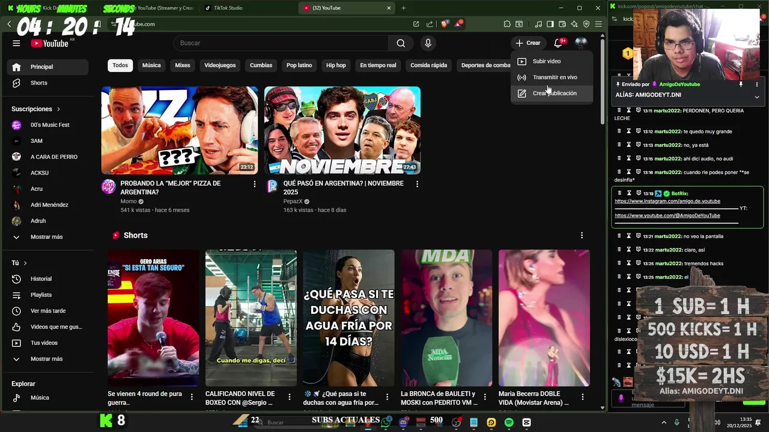Image resolution: width=769 pixels, height=432 pixels.
Task: Open the browser main menu icon
Action: 598,24
